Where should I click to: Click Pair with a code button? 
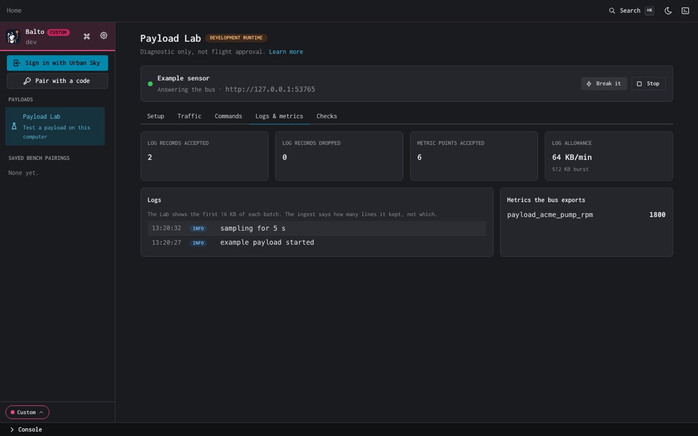(x=57, y=81)
